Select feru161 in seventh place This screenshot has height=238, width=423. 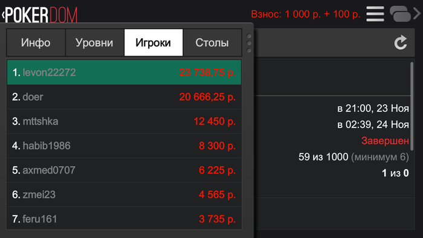[124, 219]
